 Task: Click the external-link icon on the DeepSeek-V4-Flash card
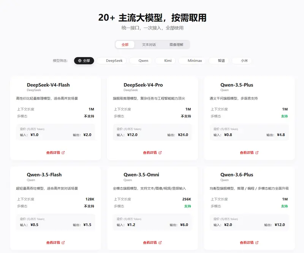[x=63, y=153]
